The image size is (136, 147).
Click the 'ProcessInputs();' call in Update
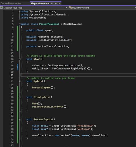(43, 88)
